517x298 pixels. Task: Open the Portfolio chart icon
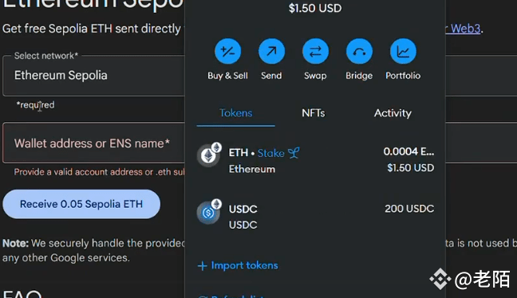[x=403, y=51]
